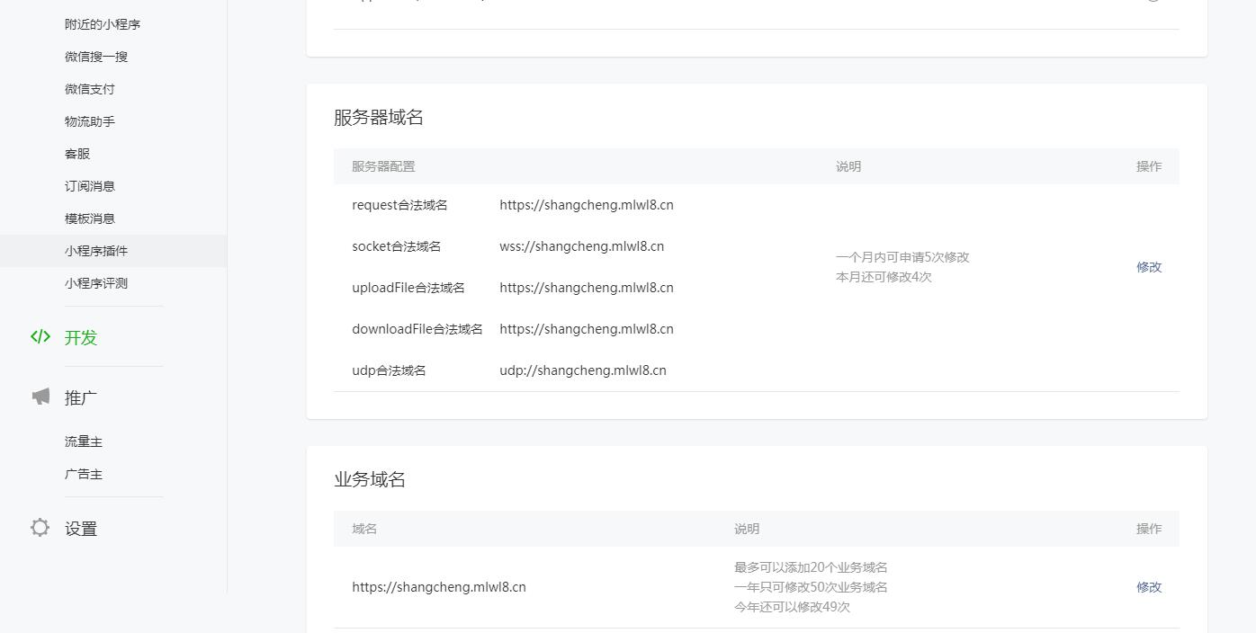Select 广告主 sidebar entry
1256x633 pixels.
(x=84, y=474)
